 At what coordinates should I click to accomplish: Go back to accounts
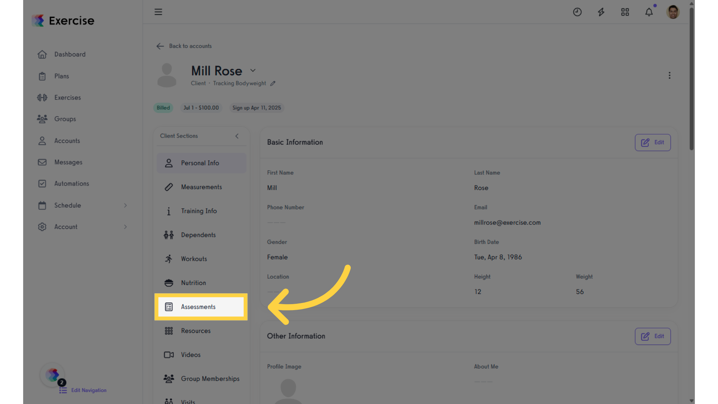184,46
